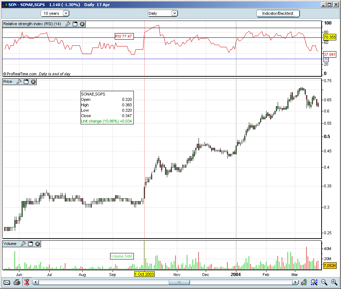Click the Sep month axis label
Viewport: 341px width, 289px height.
[x=113, y=275]
